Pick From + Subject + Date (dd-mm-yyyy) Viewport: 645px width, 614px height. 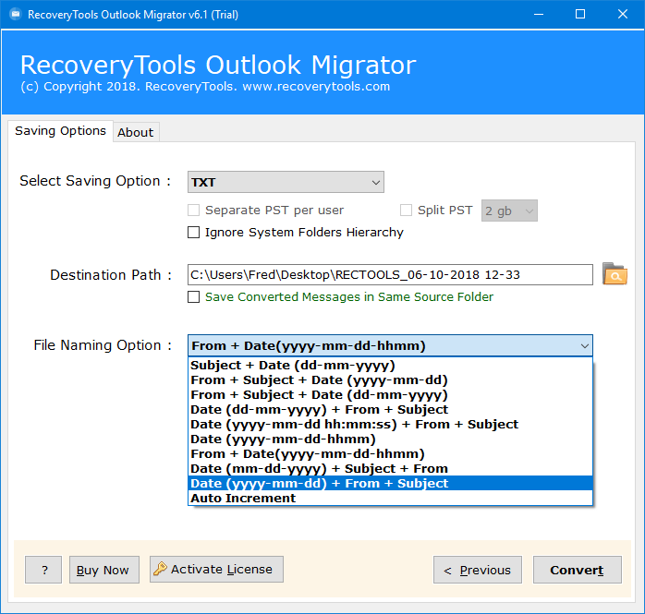coord(390,395)
